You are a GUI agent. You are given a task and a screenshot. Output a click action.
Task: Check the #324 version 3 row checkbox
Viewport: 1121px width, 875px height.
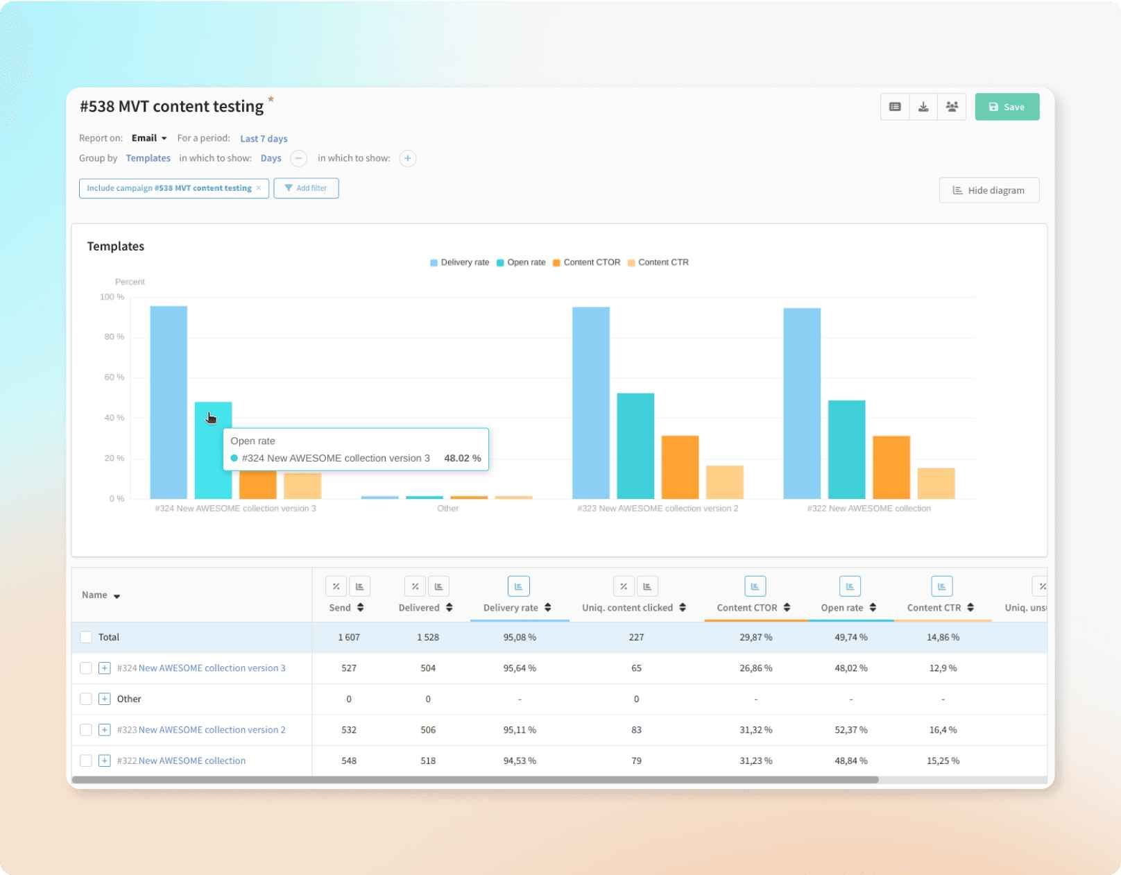(86, 668)
